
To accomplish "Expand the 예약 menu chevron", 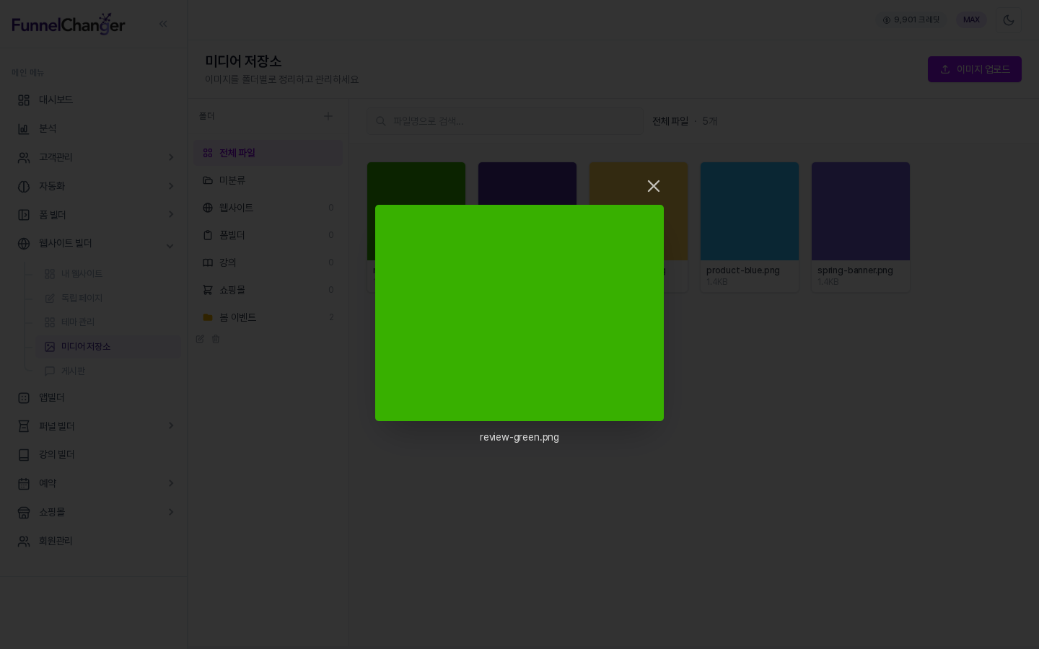I will (x=171, y=483).
